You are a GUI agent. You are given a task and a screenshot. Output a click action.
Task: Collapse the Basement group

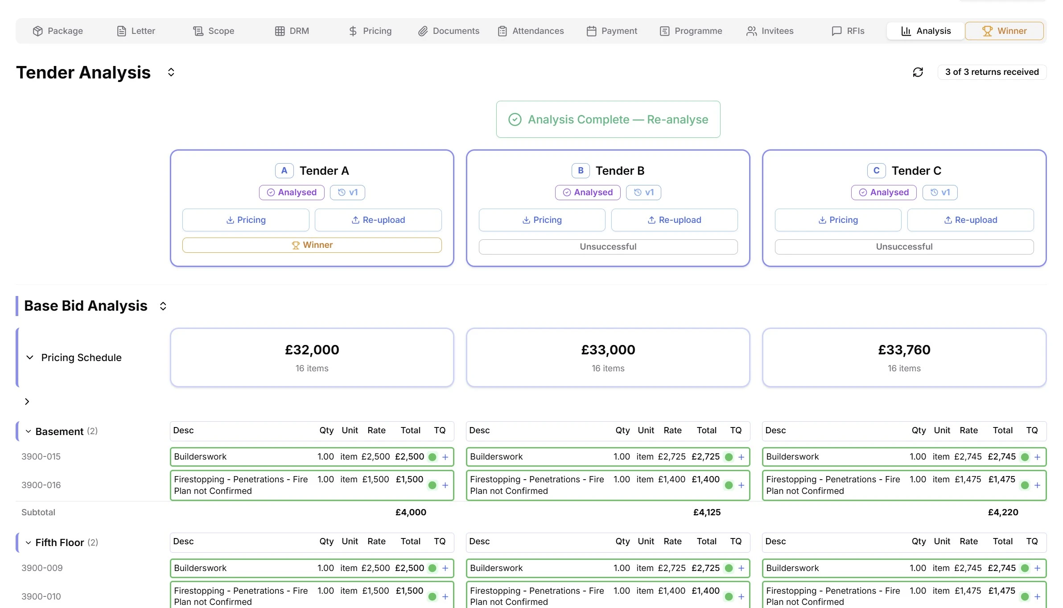(x=28, y=431)
